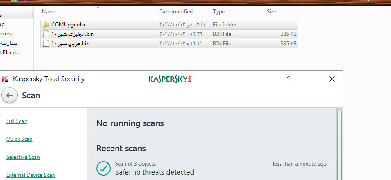The height and width of the screenshot is (180, 391).
Task: Click the Kaspersky back arrow button
Action: (9, 95)
